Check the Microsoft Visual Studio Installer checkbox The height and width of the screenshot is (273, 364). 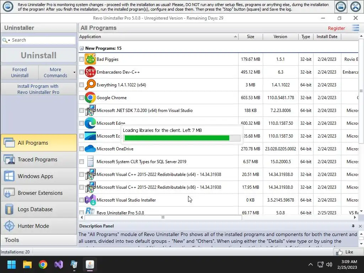[81, 200]
